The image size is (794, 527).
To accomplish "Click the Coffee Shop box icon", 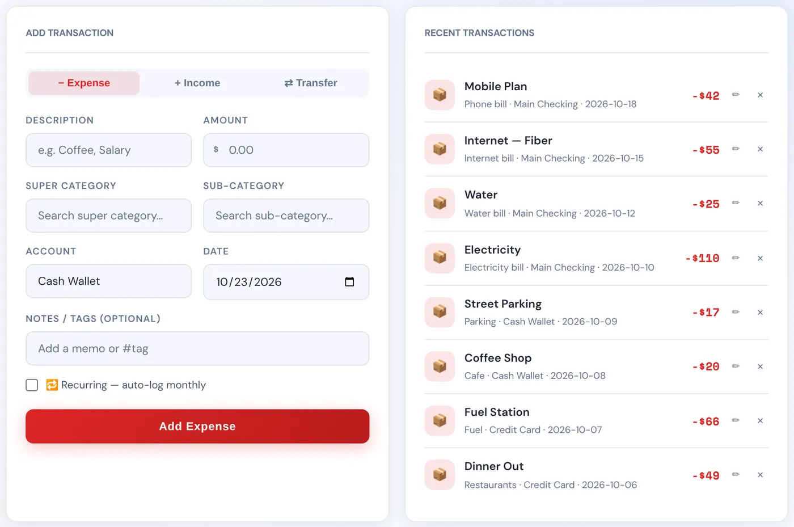I will click(440, 366).
